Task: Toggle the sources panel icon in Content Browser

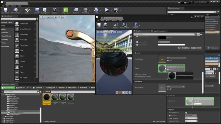Action: coord(2,92)
